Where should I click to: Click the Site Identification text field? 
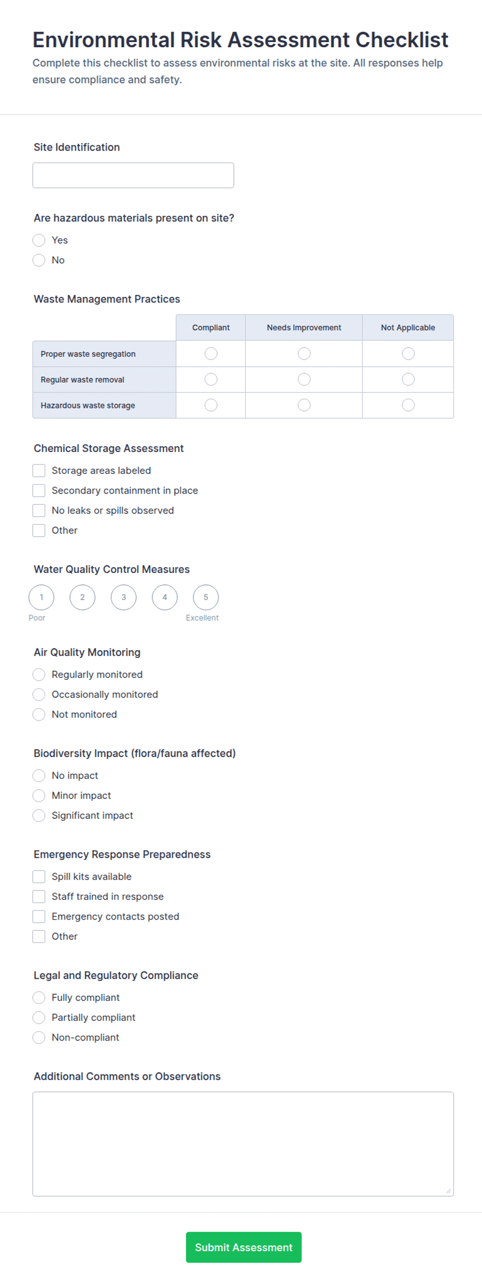tap(133, 175)
